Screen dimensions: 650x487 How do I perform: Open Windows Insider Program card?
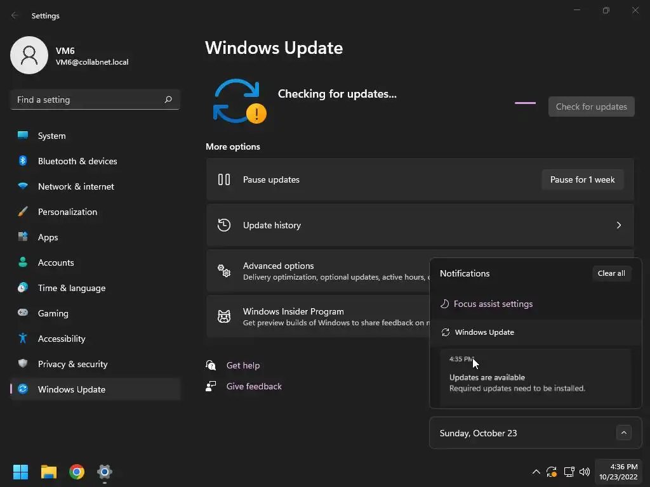pos(317,316)
